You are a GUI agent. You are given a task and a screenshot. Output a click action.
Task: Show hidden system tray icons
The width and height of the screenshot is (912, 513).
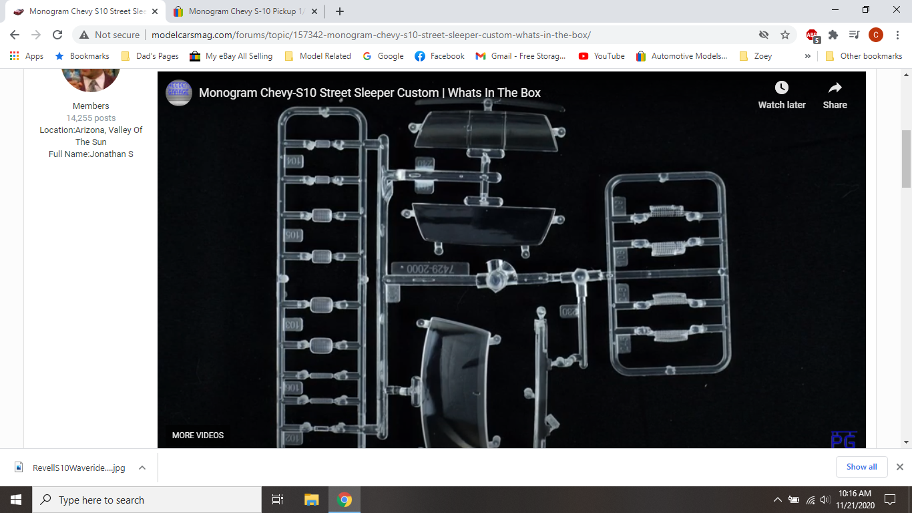tap(777, 500)
